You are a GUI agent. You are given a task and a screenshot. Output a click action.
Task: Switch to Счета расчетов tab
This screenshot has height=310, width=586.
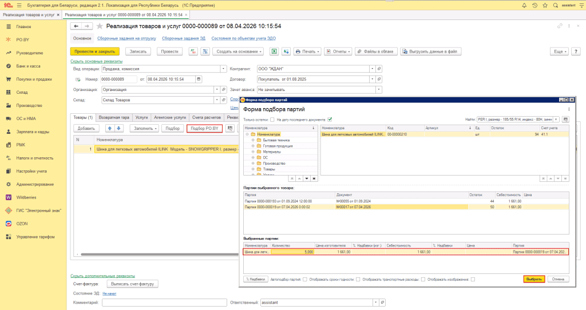pos(206,117)
